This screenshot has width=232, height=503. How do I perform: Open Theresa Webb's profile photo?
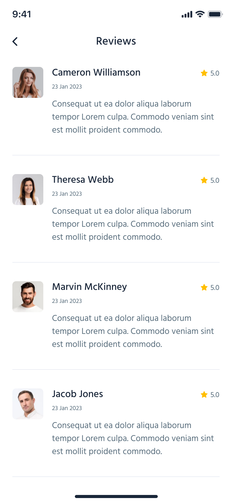28,190
